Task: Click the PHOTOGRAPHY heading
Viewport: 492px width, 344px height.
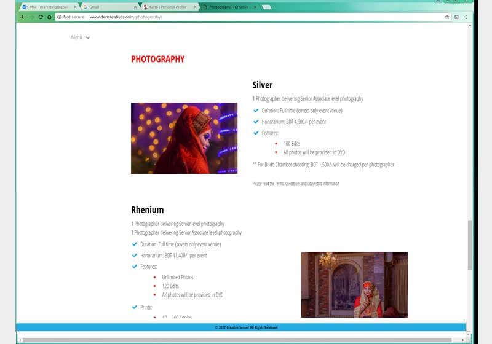Action: (x=157, y=59)
